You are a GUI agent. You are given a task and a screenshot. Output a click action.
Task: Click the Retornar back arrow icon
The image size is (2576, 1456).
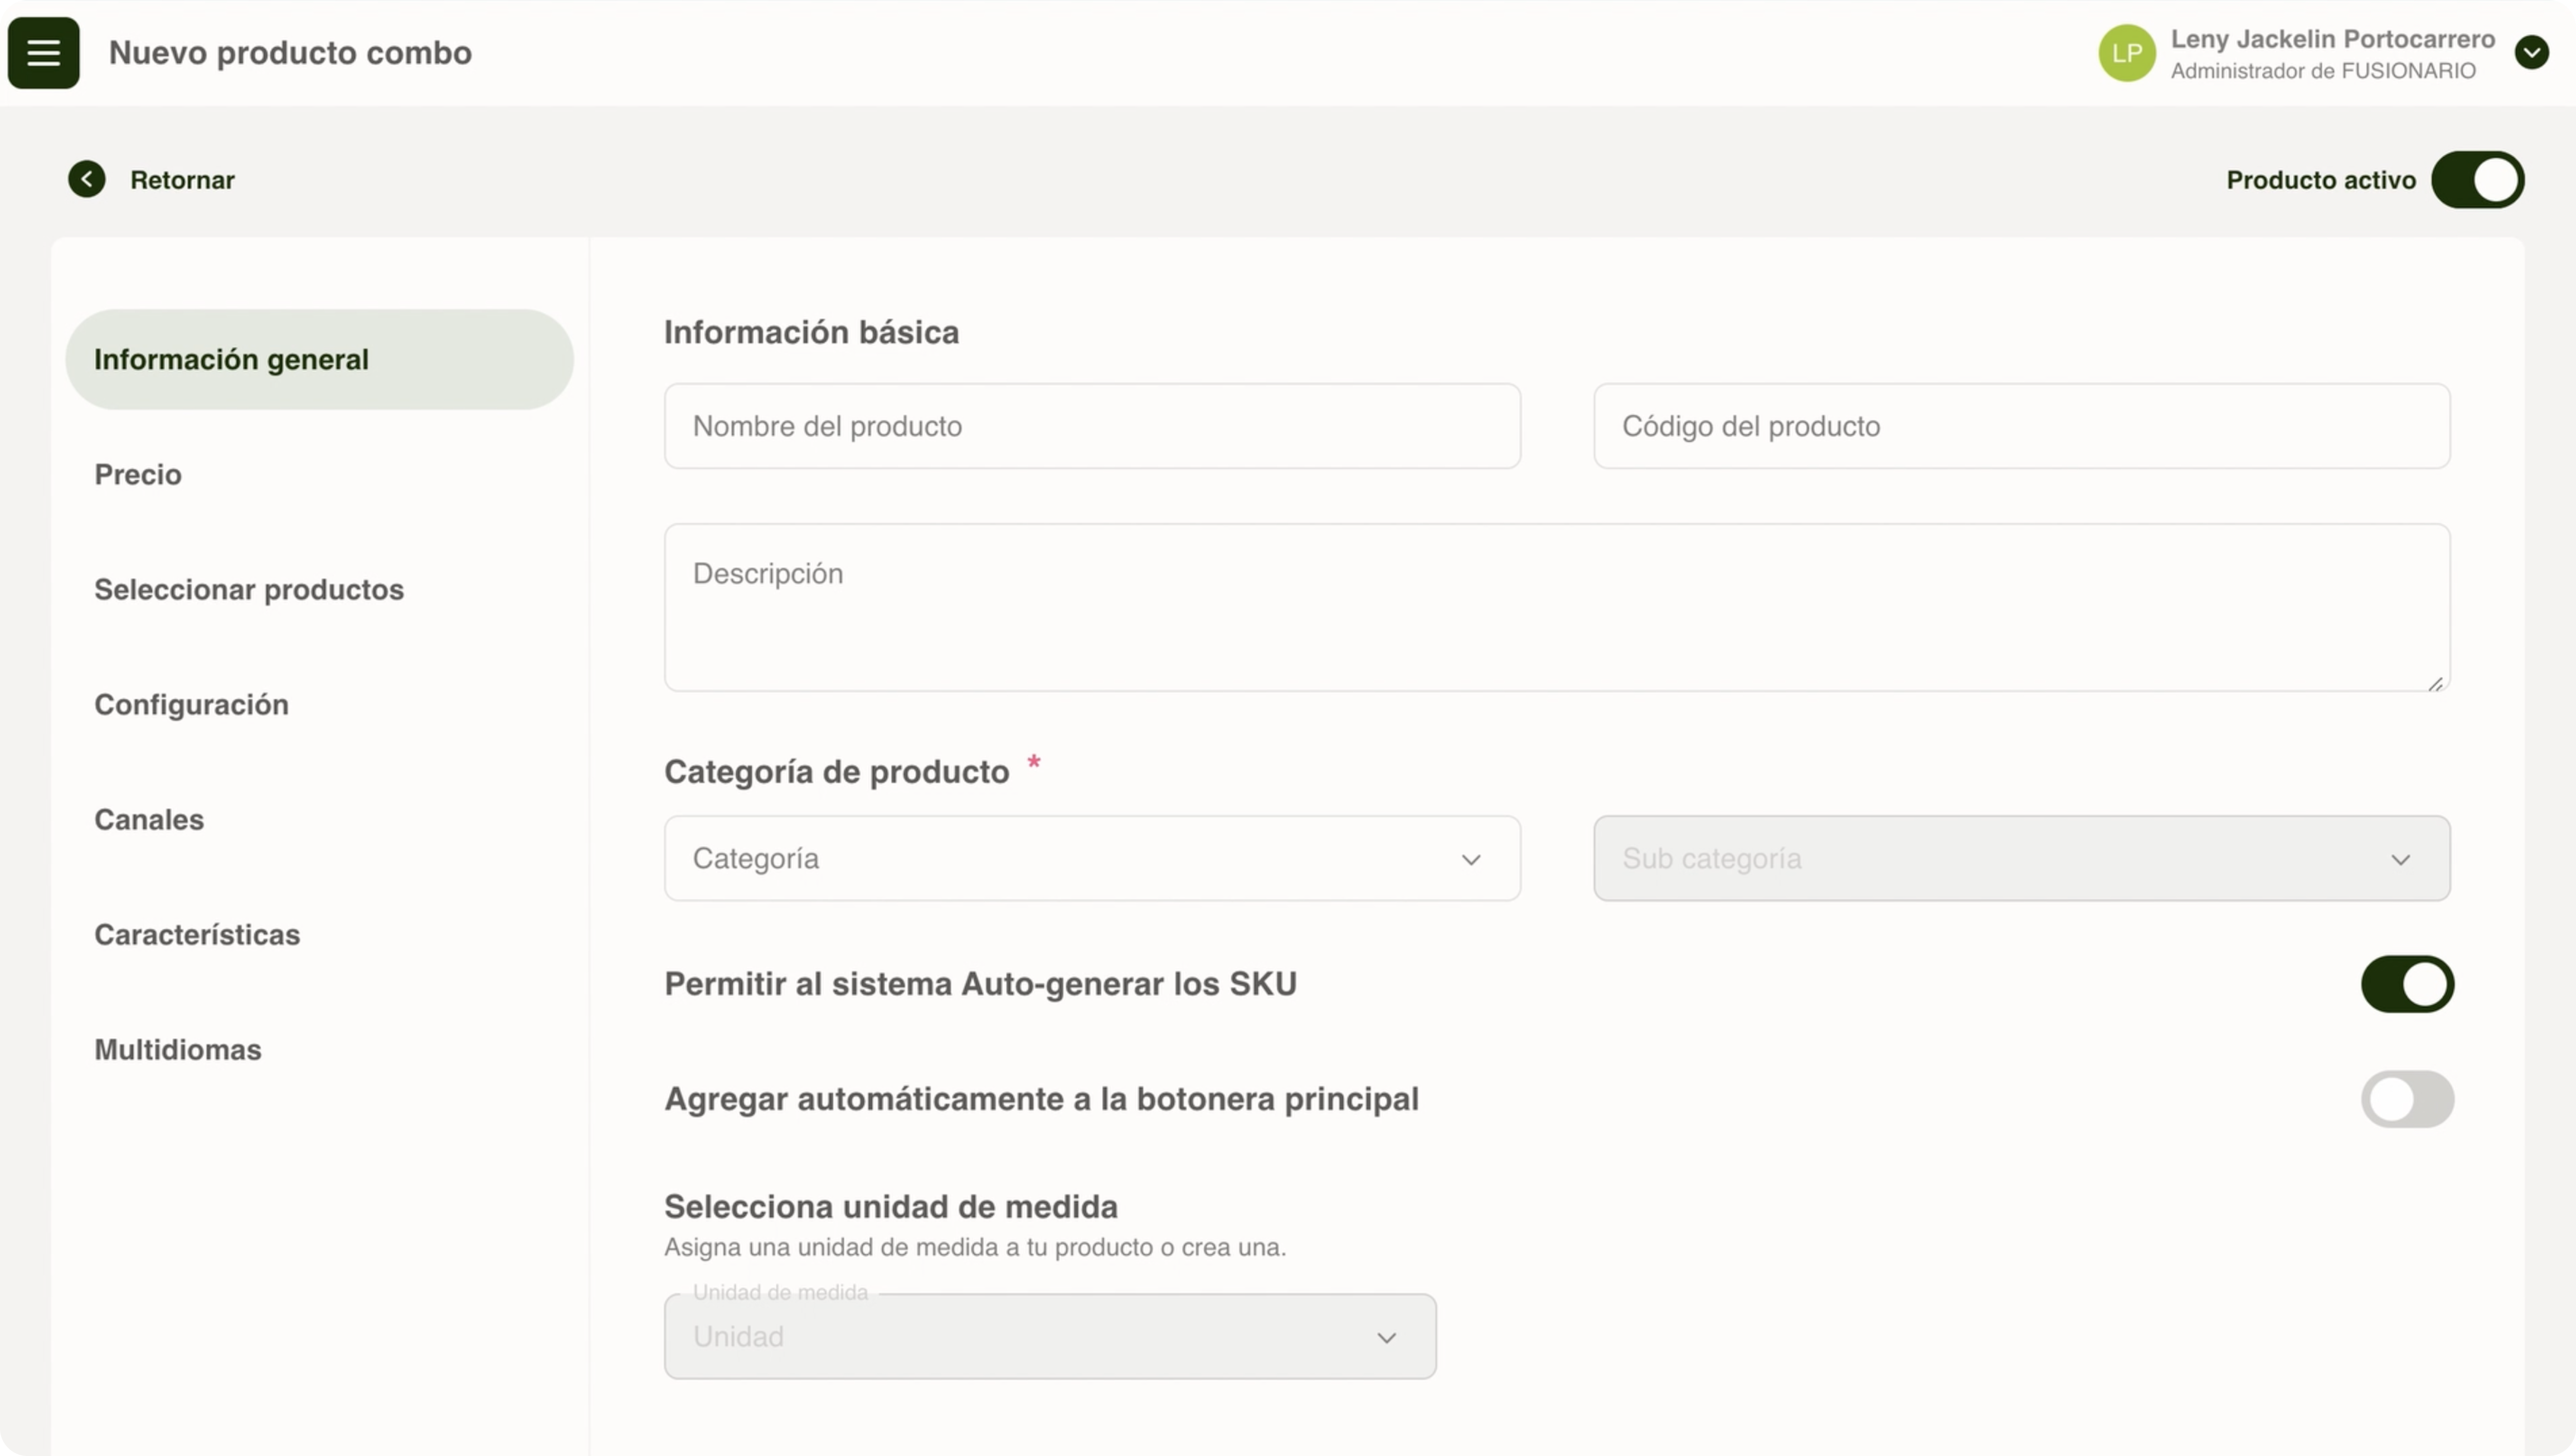click(87, 179)
